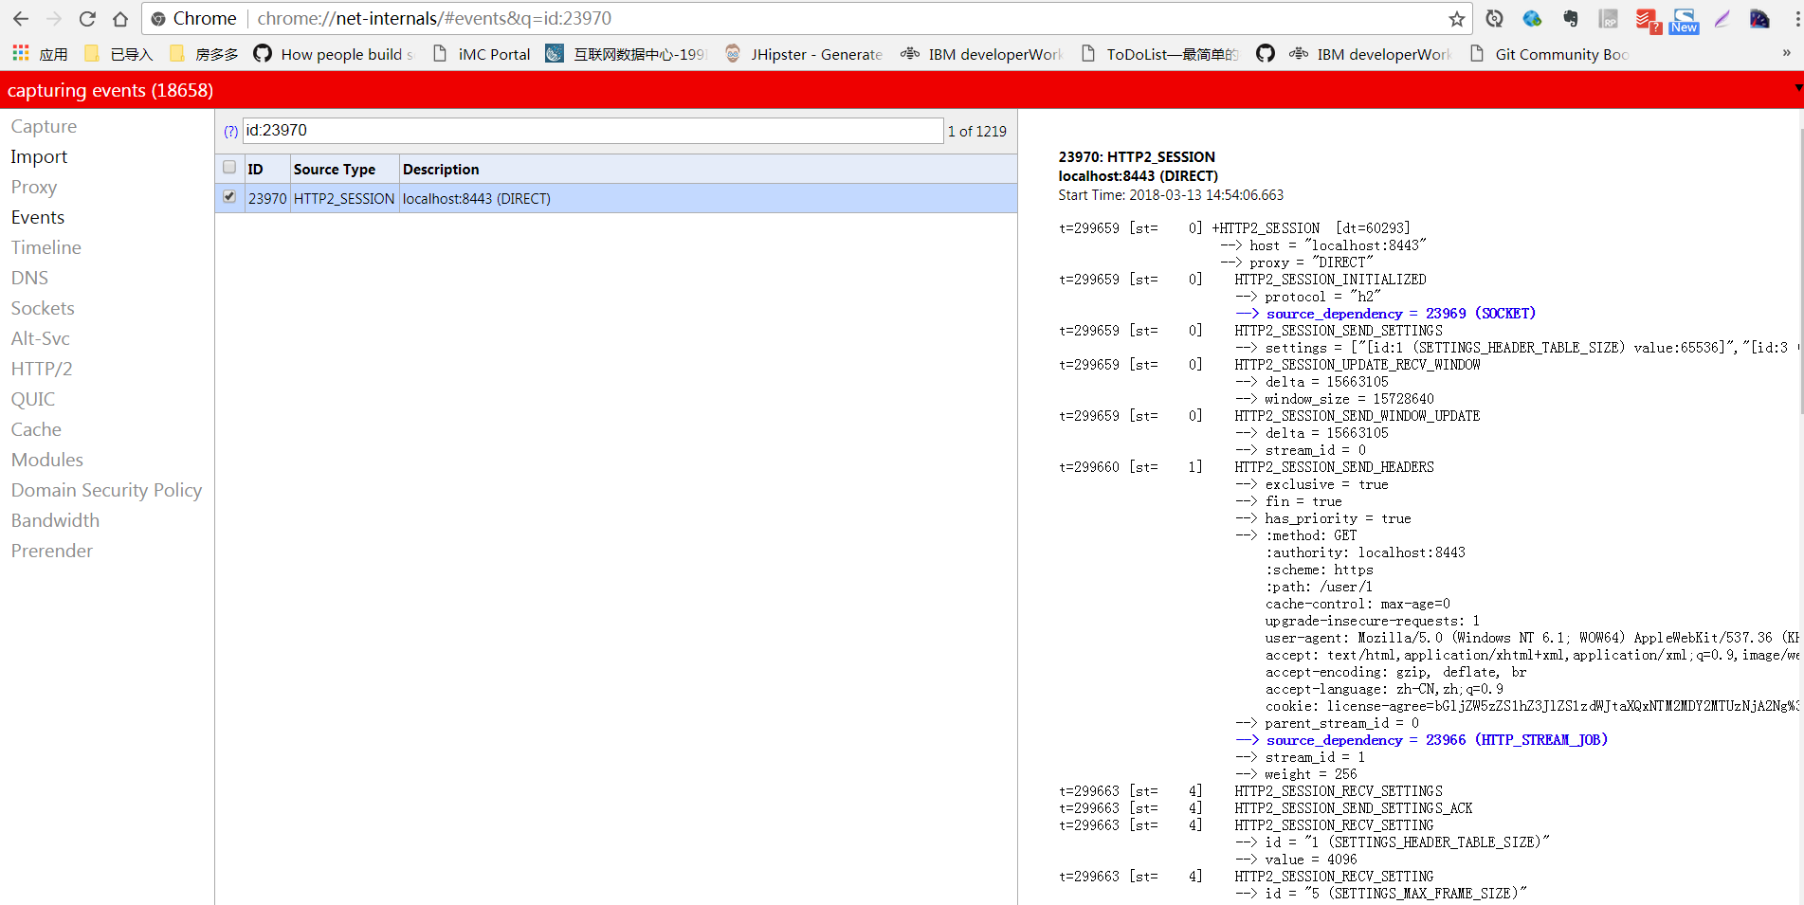Image resolution: width=1804 pixels, height=905 pixels.
Task: Click the circular sync arrows extension icon
Action: 1495,19
